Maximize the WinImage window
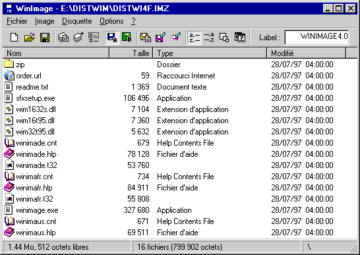This screenshot has width=360, height=255. click(339, 9)
